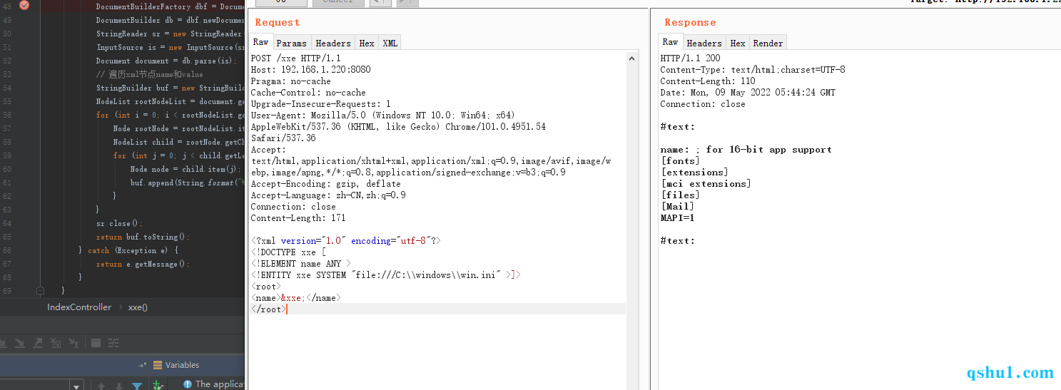Click the 'return e.getMessage();' code line

click(x=141, y=264)
